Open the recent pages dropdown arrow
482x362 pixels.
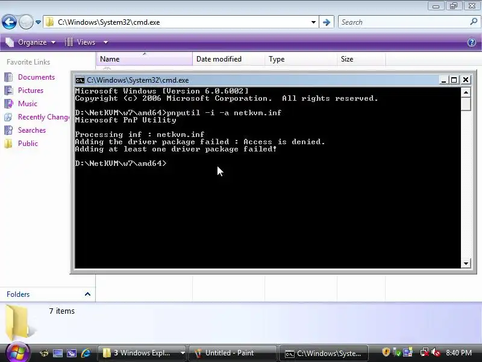coord(38,22)
